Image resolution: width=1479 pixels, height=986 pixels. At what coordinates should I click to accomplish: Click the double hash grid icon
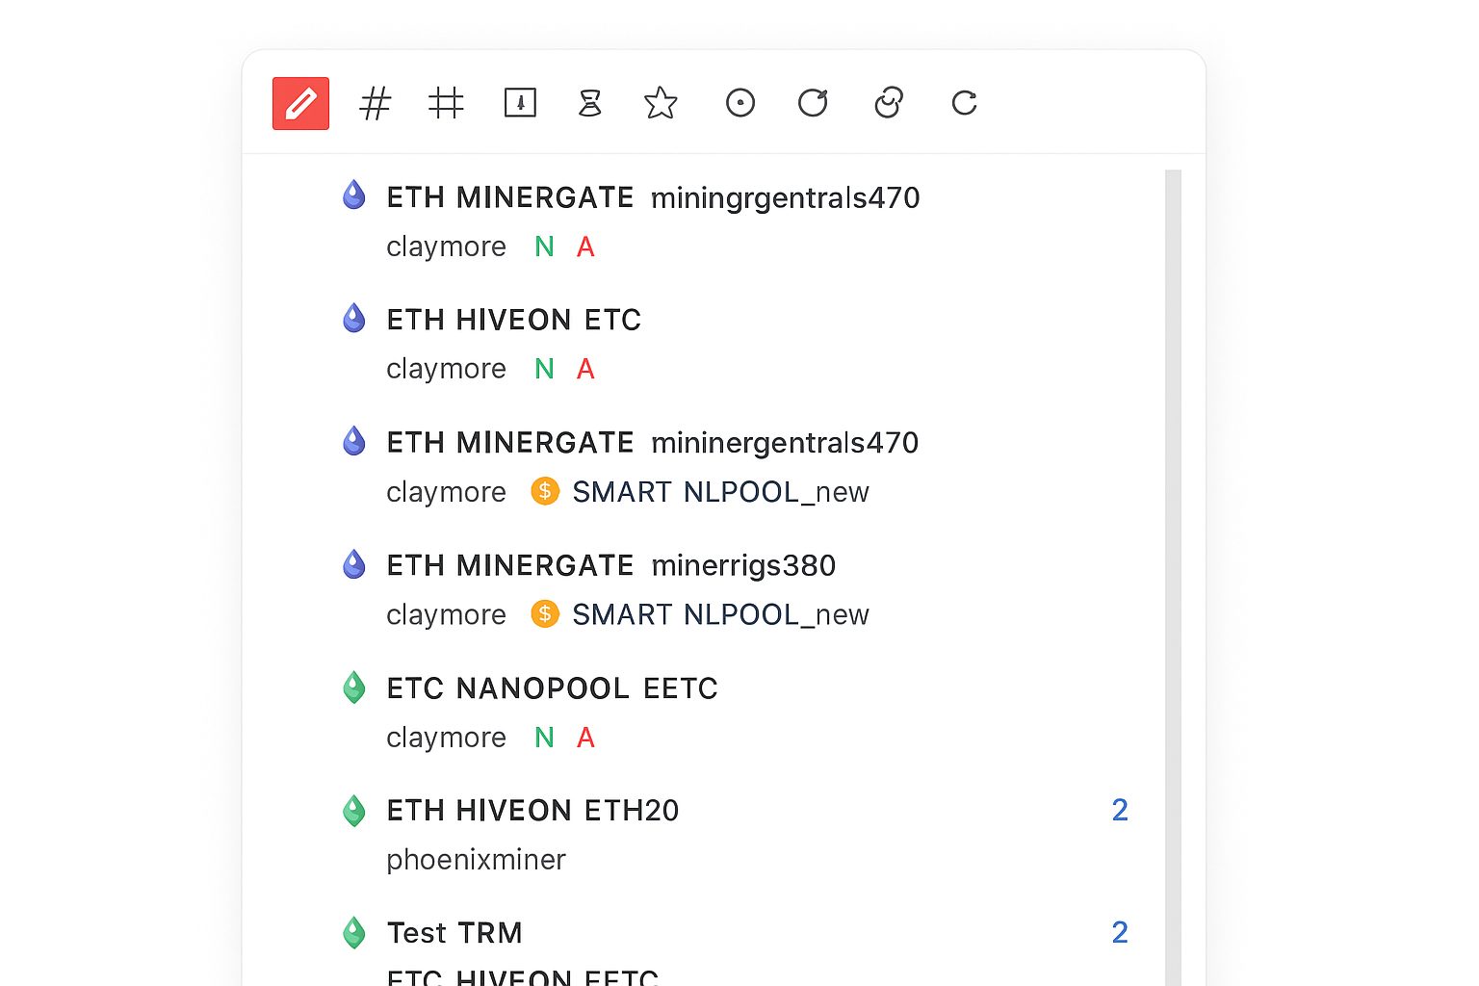tap(445, 103)
